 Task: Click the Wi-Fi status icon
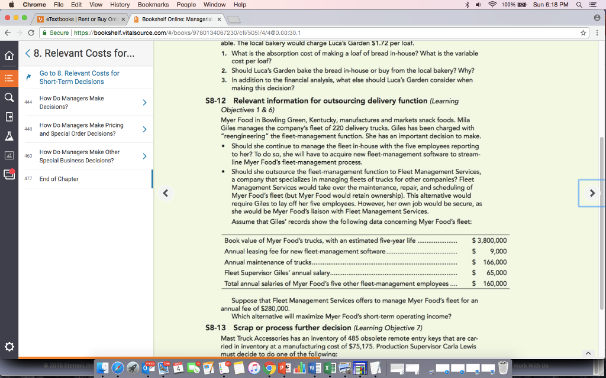(492, 5)
